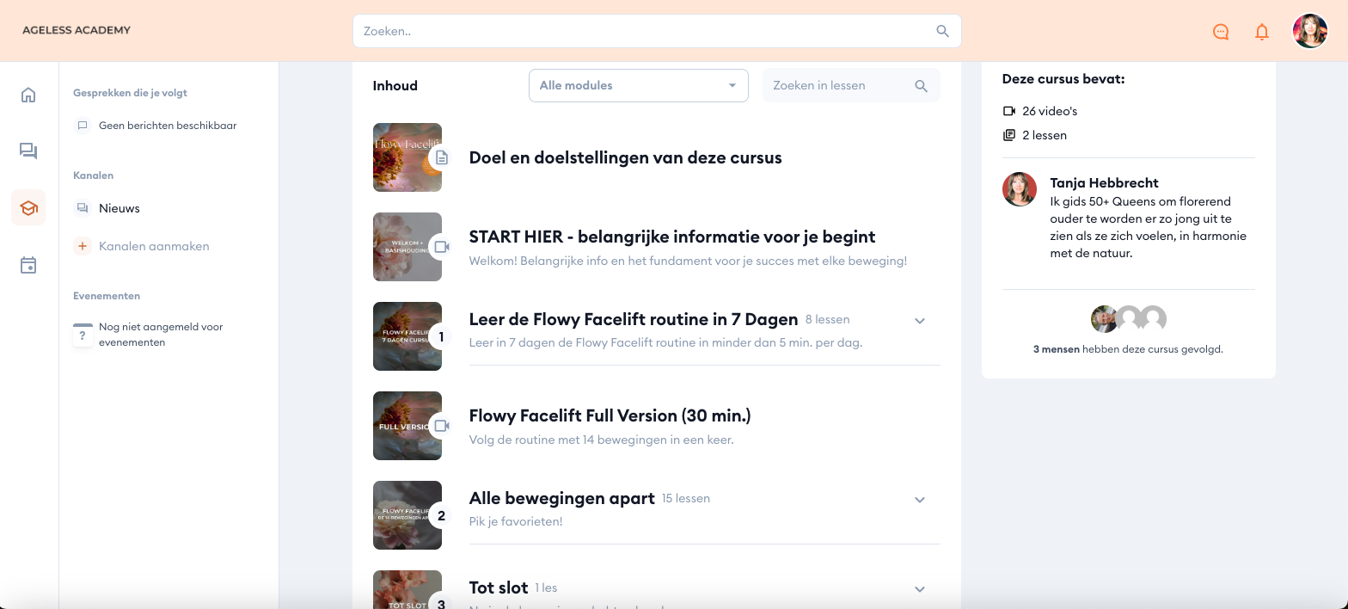Open the Alle modules dropdown
Screen dimensions: 1348x609
[638, 85]
